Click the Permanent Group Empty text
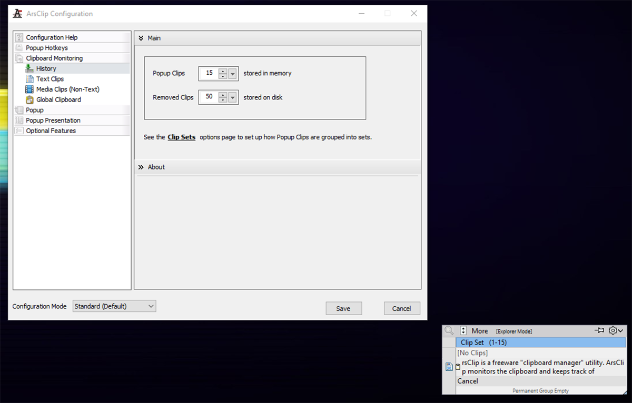Screen dimensions: 632x403 540,391
